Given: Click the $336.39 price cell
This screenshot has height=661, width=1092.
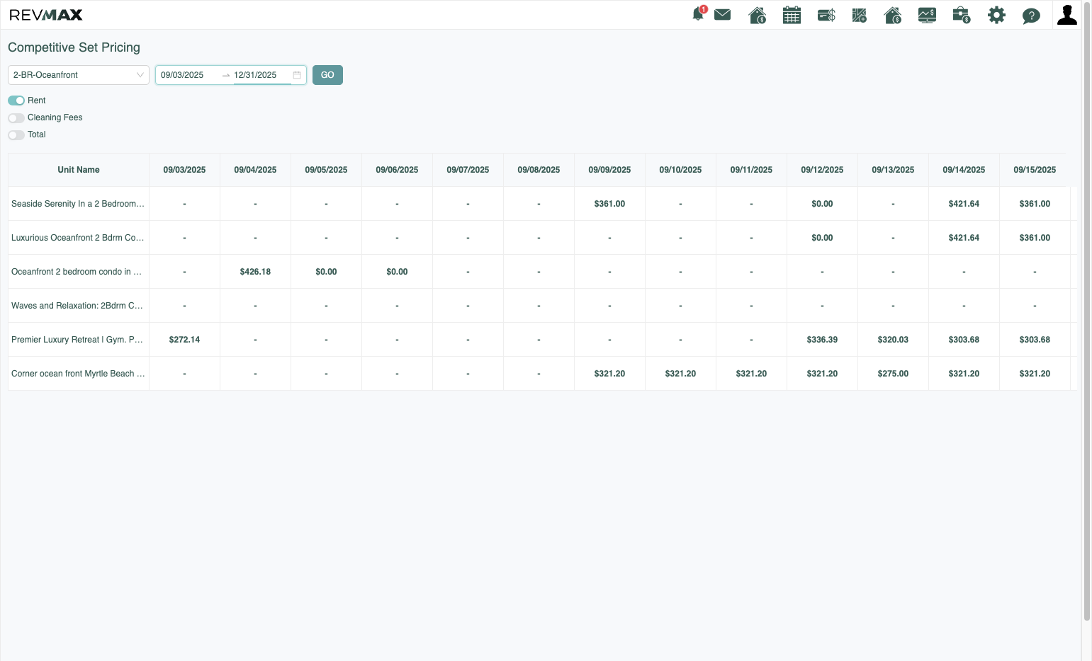Looking at the screenshot, I should point(822,340).
